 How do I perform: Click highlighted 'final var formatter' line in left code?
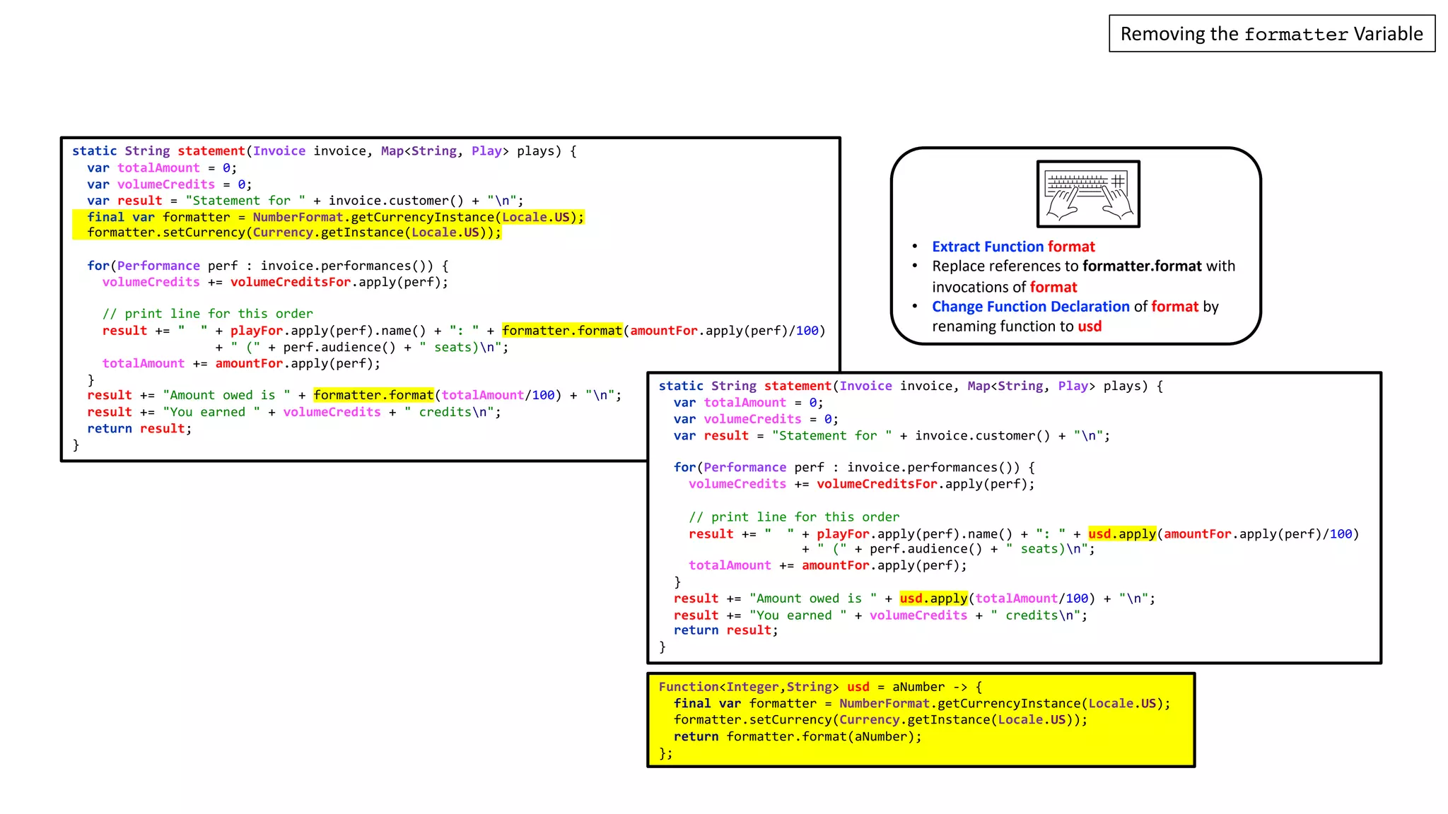(x=335, y=217)
